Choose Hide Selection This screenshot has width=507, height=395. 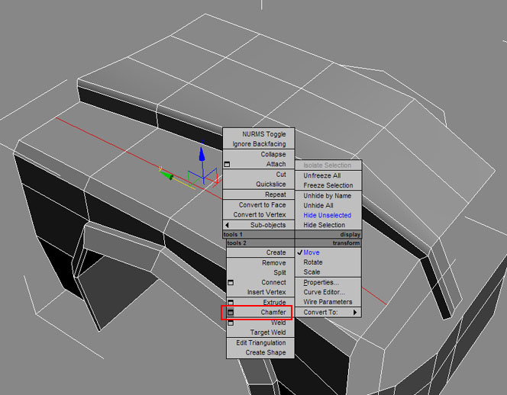point(324,225)
